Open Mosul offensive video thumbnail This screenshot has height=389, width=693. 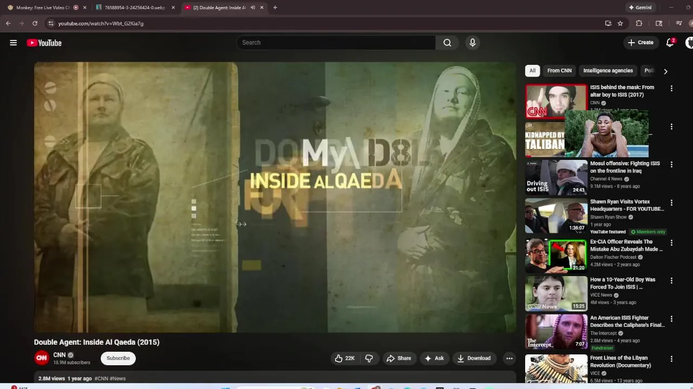[556, 177]
